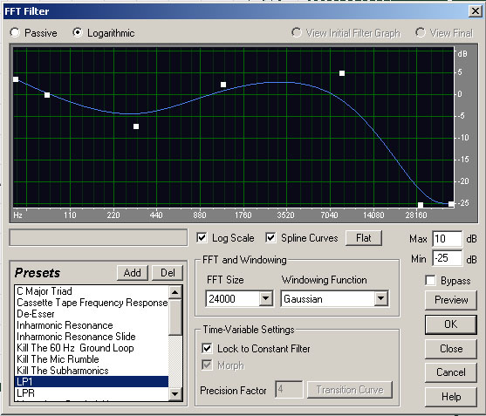Click the presets list scroll down arrow
The height and width of the screenshot is (416, 486).
point(175,394)
